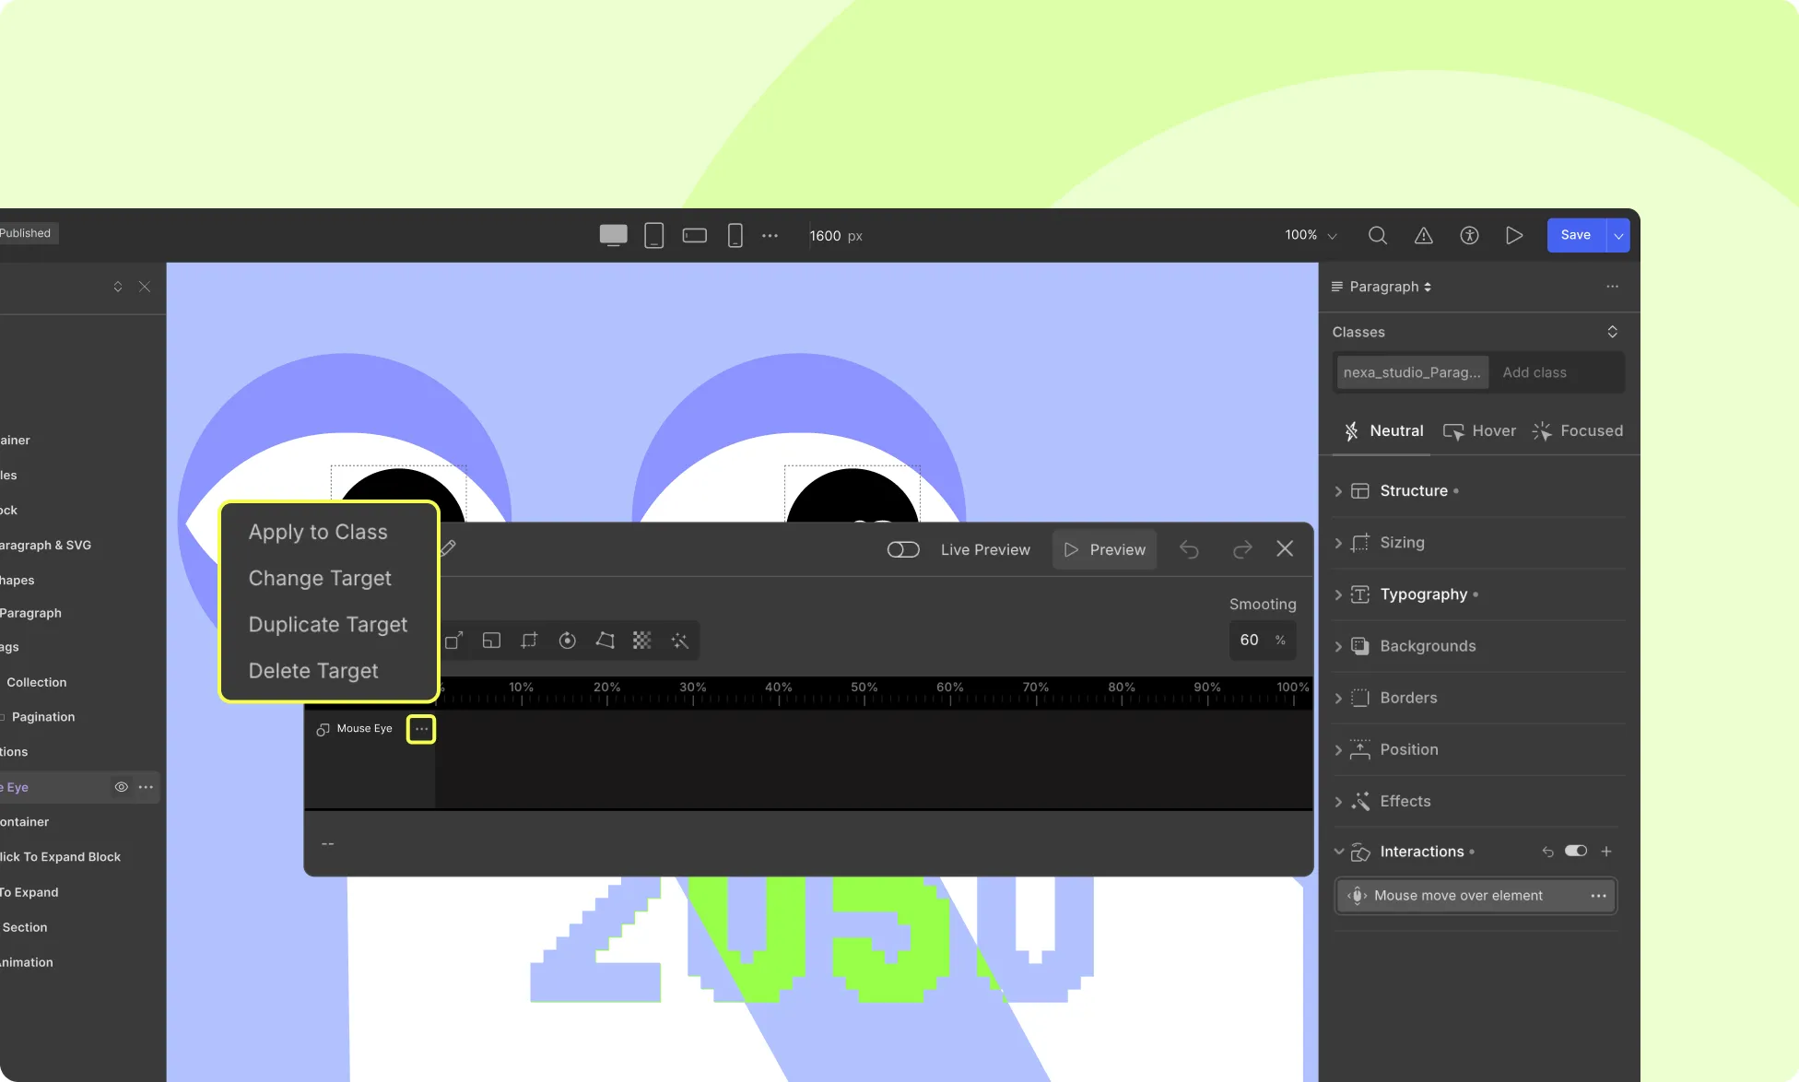Select the tablet landscape breakpoint icon
The image size is (1799, 1082).
click(695, 236)
